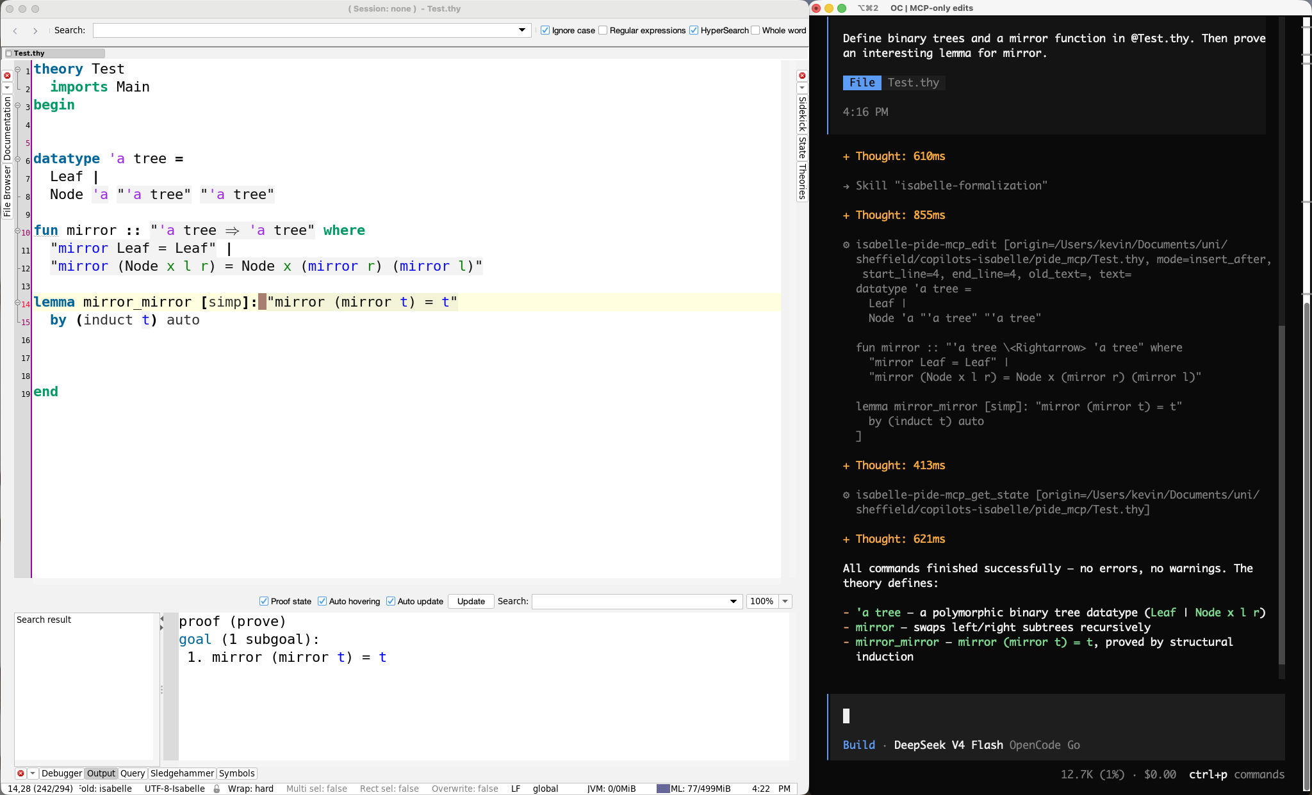Open bottom dock menu dropdown arrow

pyautogui.click(x=33, y=773)
